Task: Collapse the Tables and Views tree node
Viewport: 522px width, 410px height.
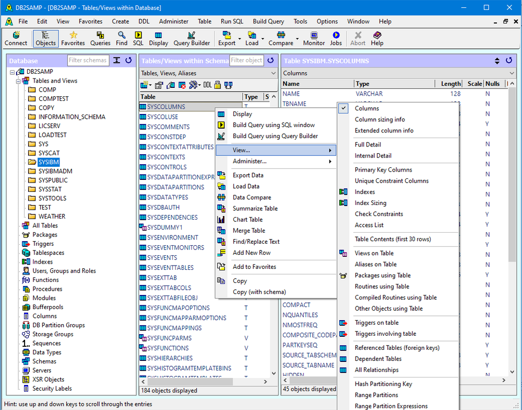Action: [x=18, y=81]
